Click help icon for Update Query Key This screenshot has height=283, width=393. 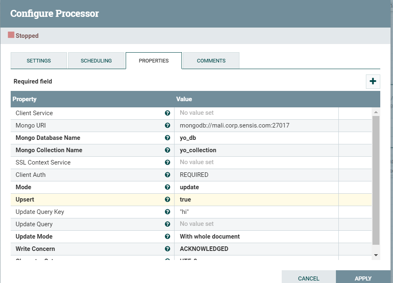(x=168, y=212)
